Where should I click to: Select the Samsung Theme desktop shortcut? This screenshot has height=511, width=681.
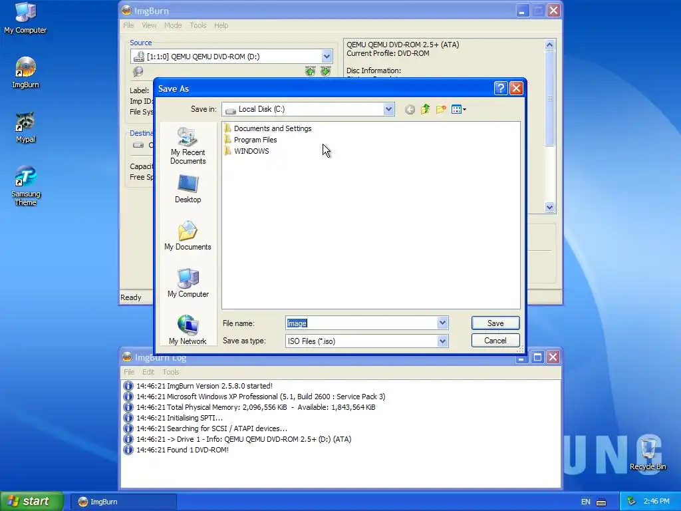[x=25, y=186]
